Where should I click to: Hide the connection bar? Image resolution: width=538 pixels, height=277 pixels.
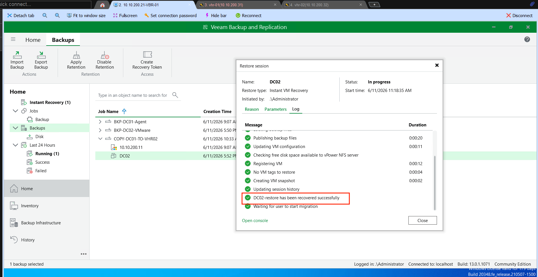tap(216, 16)
